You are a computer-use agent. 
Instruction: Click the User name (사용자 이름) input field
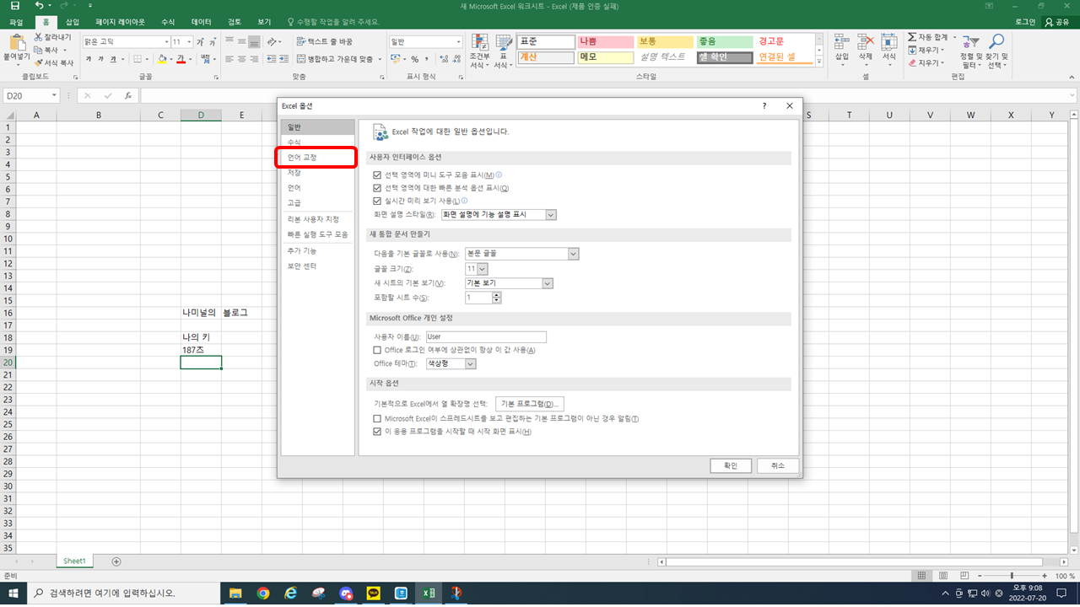tap(486, 336)
